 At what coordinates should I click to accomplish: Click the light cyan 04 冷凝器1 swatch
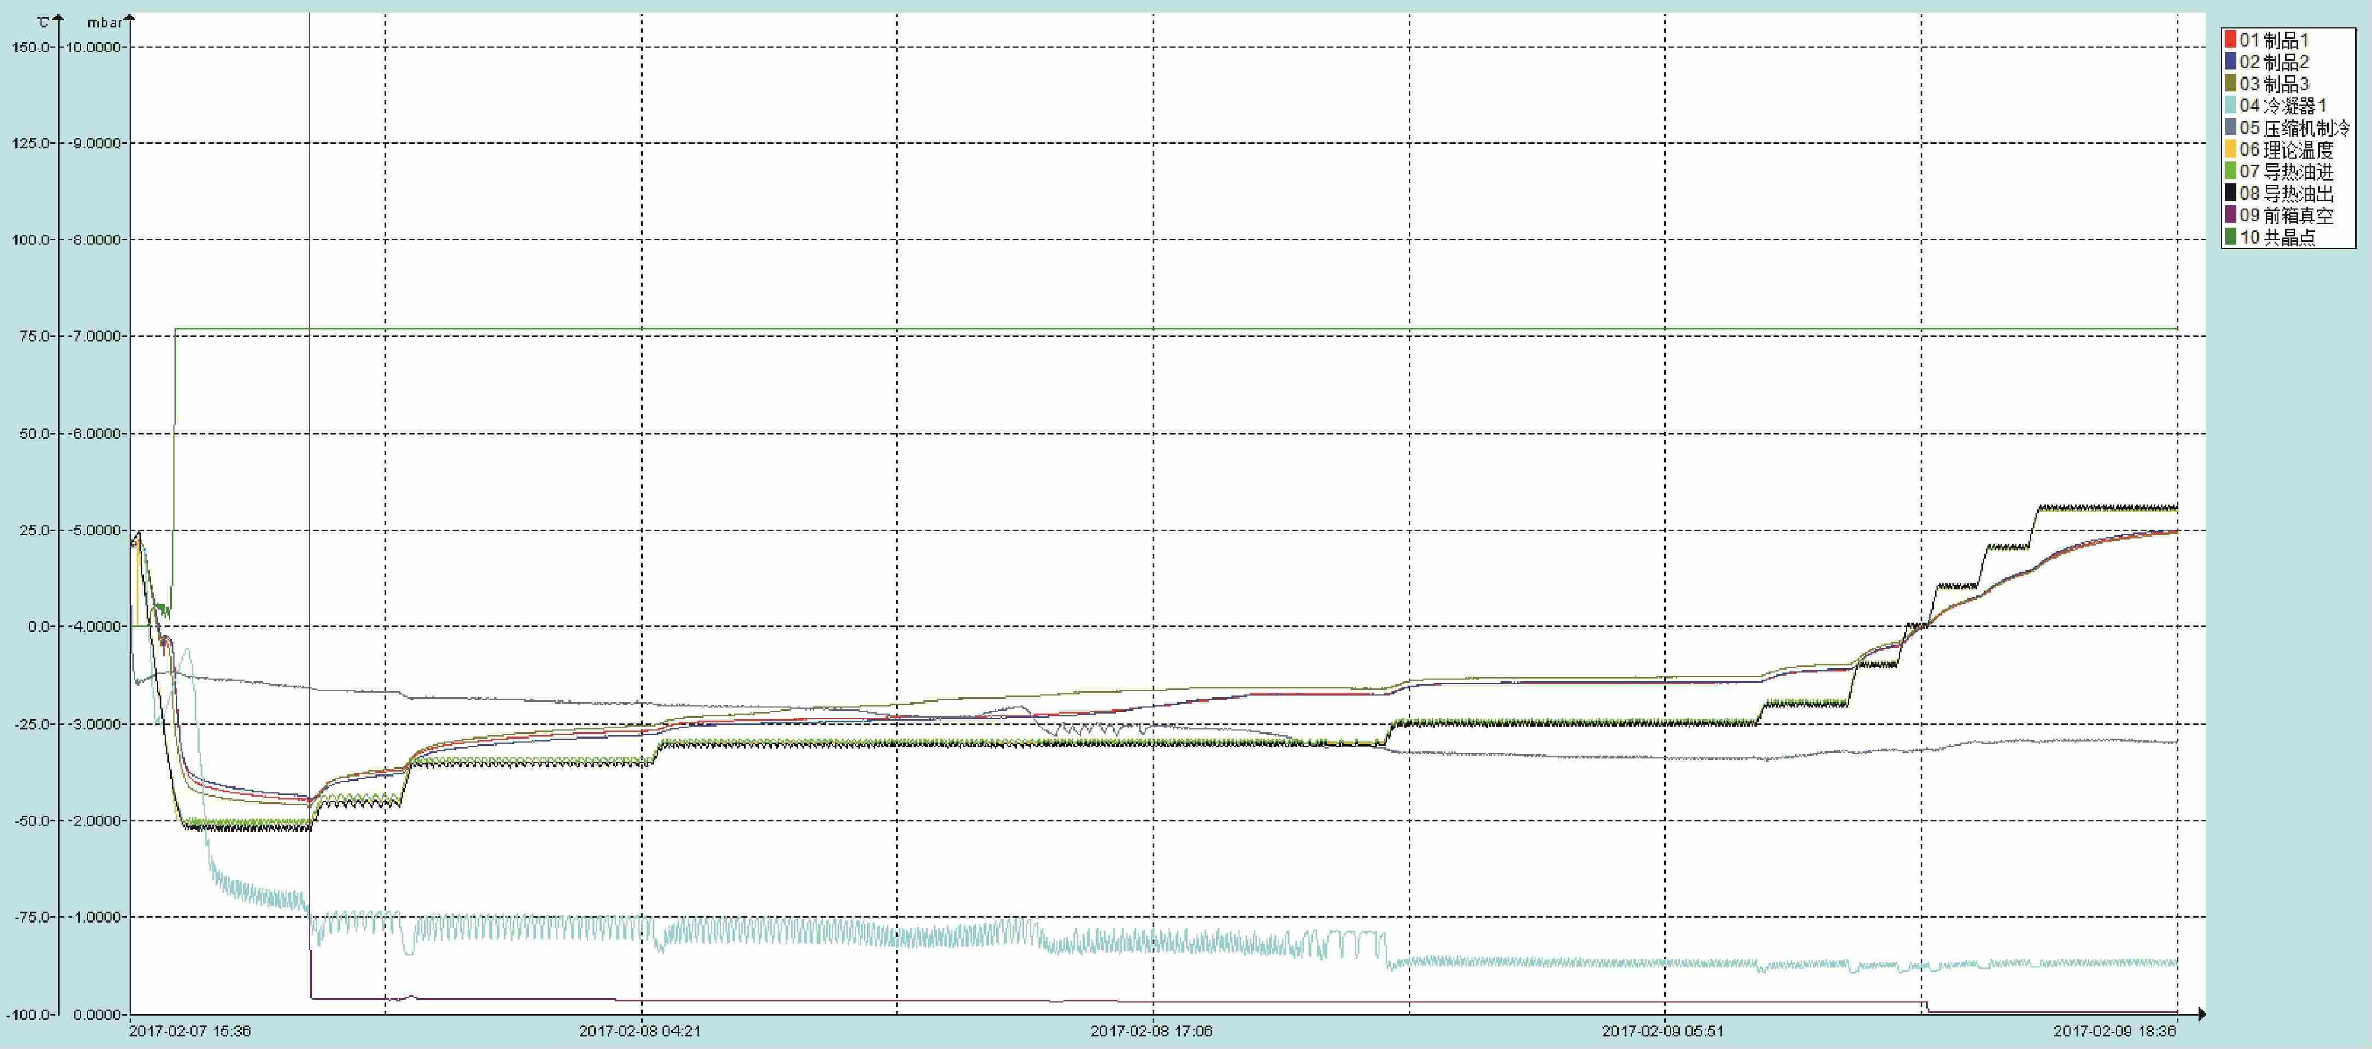pos(2231,106)
